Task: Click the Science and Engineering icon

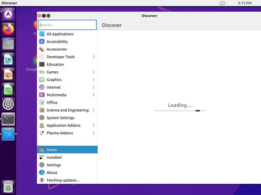Action: point(42,110)
